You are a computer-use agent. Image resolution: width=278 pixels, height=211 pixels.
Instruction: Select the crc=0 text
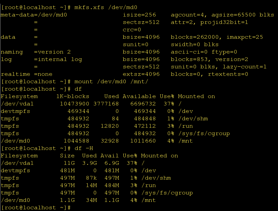click(x=132, y=30)
